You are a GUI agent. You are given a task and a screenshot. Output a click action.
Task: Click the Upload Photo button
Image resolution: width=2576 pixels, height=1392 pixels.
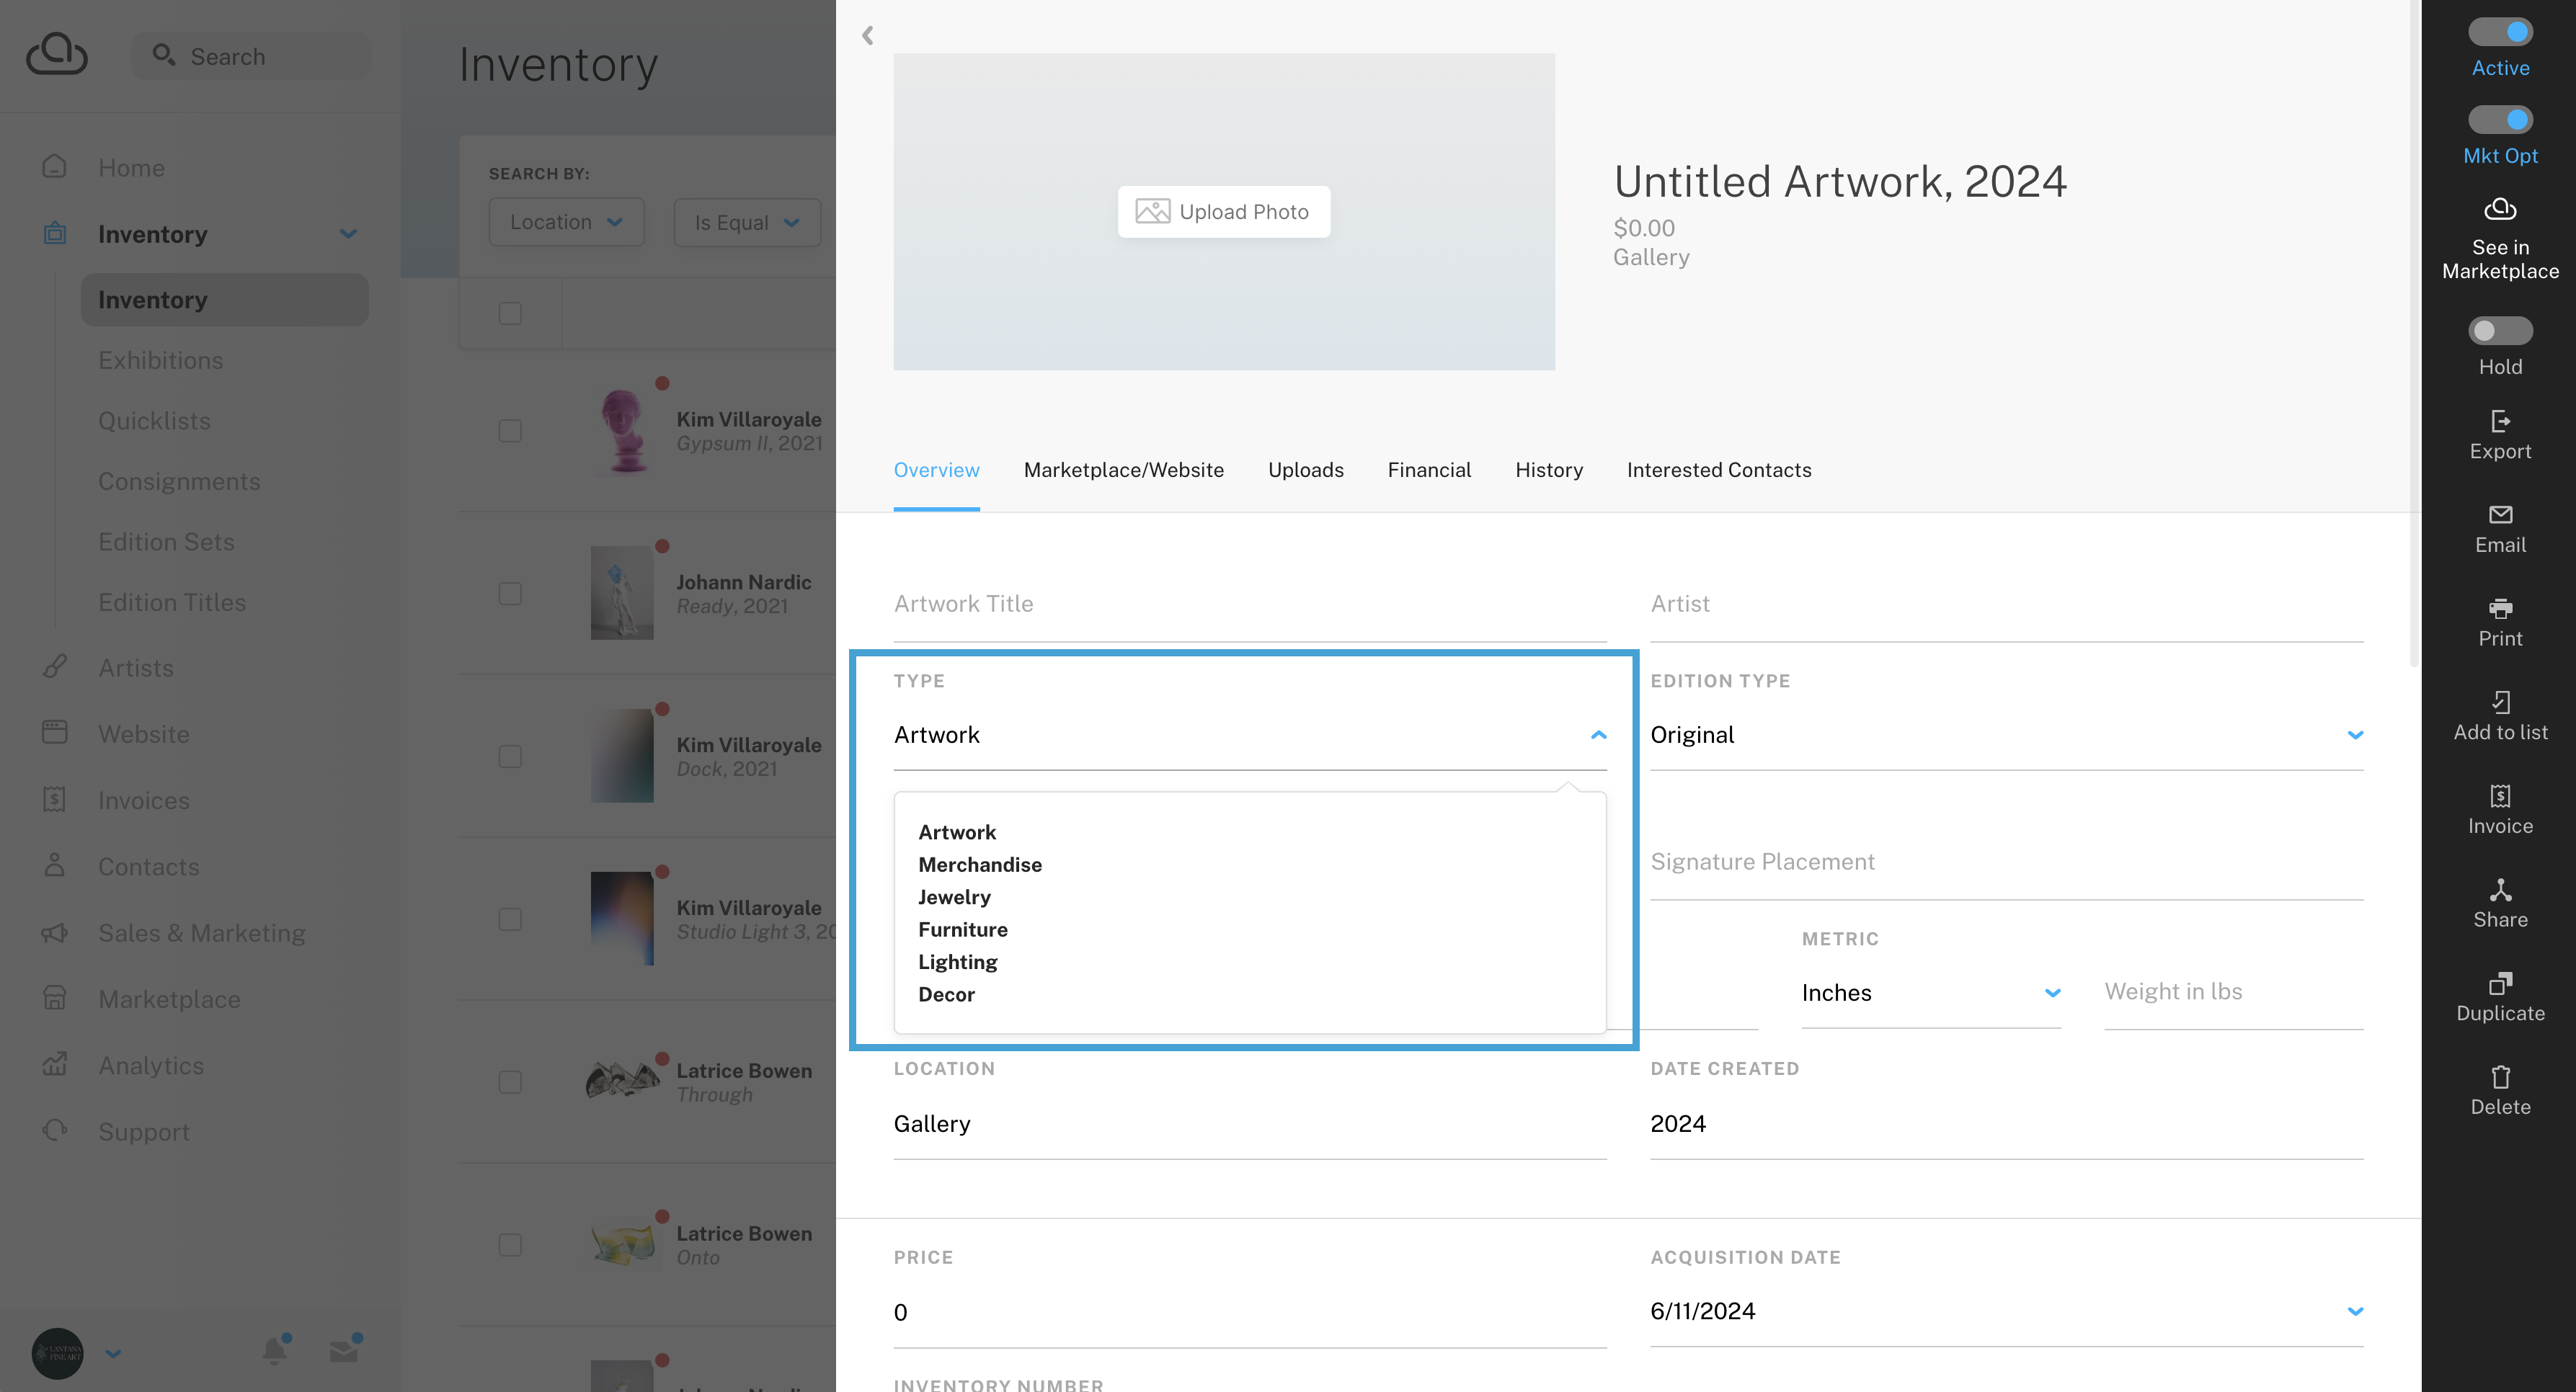1223,211
